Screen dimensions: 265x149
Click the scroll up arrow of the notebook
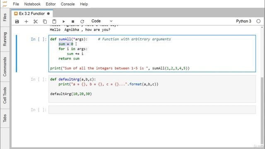point(262,27)
